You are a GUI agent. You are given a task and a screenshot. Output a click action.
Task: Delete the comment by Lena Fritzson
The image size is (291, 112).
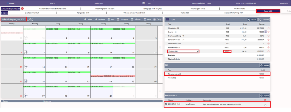tap(166, 104)
